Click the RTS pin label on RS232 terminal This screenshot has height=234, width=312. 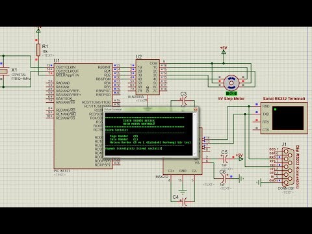(x=266, y=122)
